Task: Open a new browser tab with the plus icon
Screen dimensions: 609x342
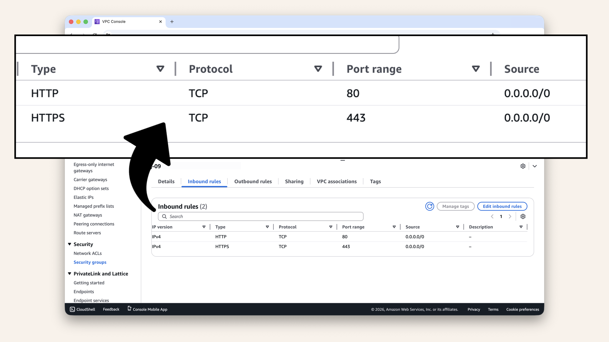Action: pos(172,22)
